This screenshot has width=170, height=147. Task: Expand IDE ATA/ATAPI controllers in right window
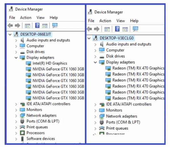[x=95, y=104]
